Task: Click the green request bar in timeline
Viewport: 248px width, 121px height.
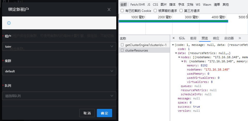Action: tap(173, 21)
